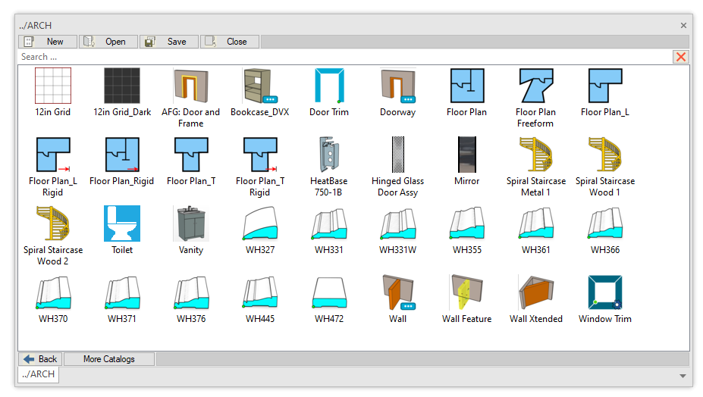Screen dimensions: 703x397
Task: Switch to the ../ARCH bottom tab
Action: click(38, 374)
